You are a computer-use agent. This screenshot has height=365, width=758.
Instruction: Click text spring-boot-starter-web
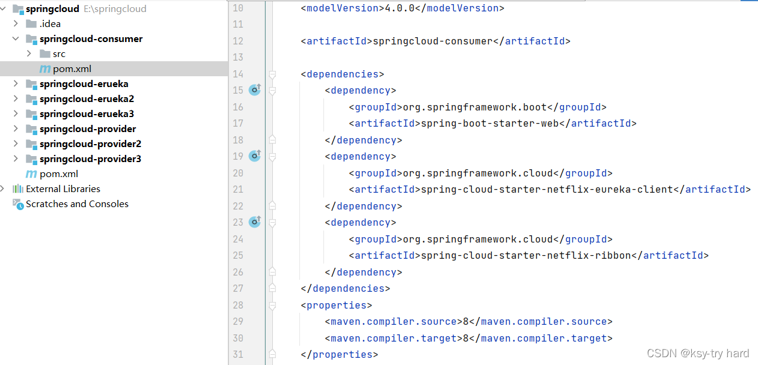pos(490,124)
